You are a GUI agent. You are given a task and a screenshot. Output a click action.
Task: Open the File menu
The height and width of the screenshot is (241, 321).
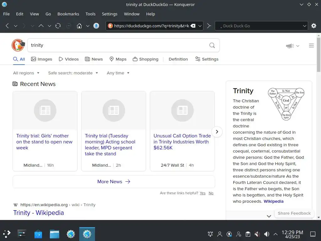(6, 14)
